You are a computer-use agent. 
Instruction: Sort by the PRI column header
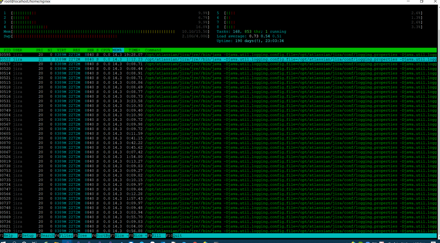[40, 50]
